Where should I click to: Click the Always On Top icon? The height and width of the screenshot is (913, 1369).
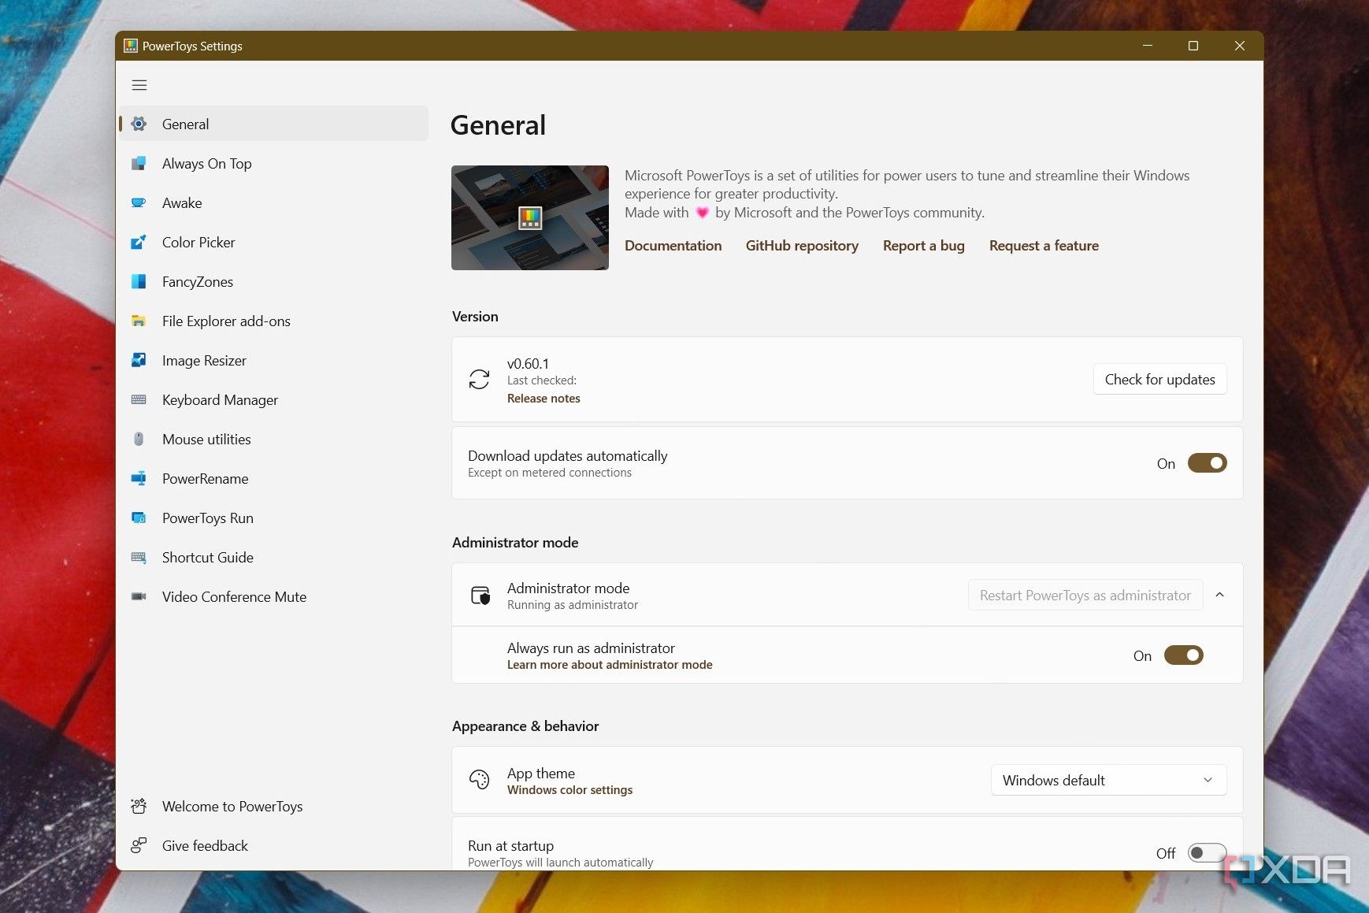[x=139, y=163]
